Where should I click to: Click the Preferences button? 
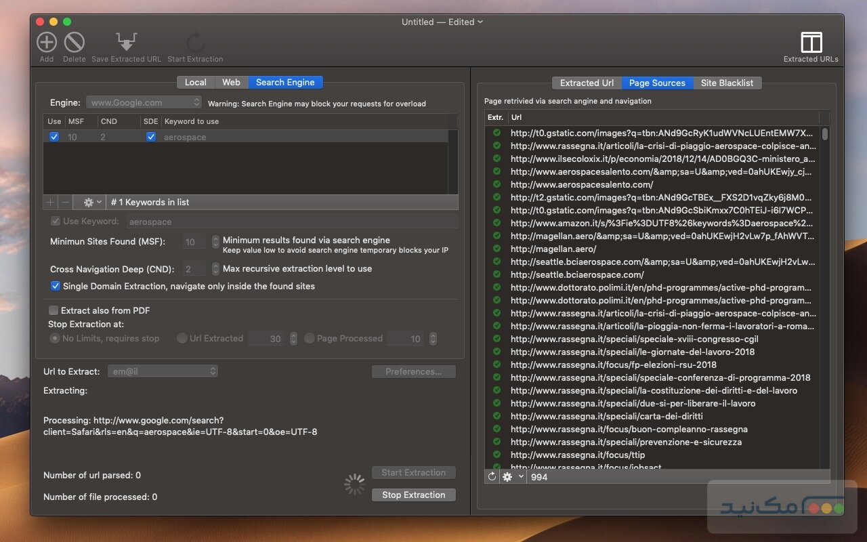click(x=413, y=371)
